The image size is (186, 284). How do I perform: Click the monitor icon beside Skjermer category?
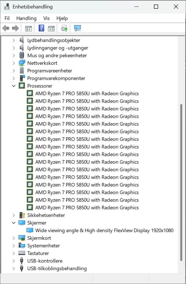click(x=22, y=223)
